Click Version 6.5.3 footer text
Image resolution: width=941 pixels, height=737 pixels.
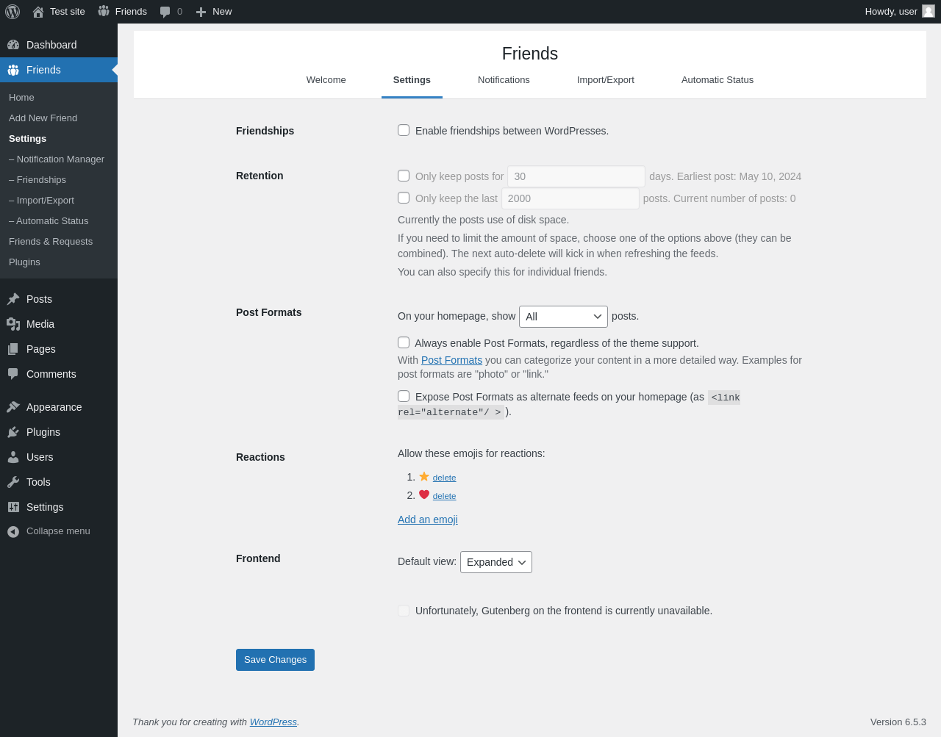(898, 722)
